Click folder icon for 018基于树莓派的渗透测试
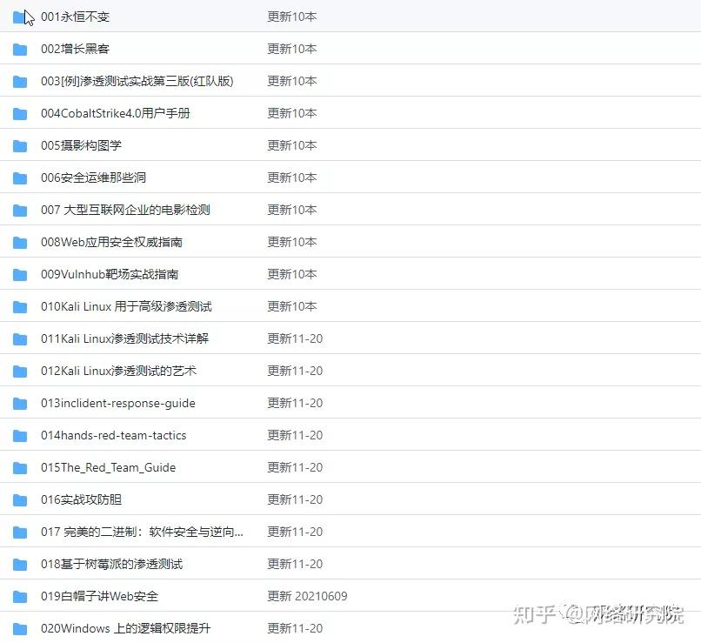 click(20, 565)
